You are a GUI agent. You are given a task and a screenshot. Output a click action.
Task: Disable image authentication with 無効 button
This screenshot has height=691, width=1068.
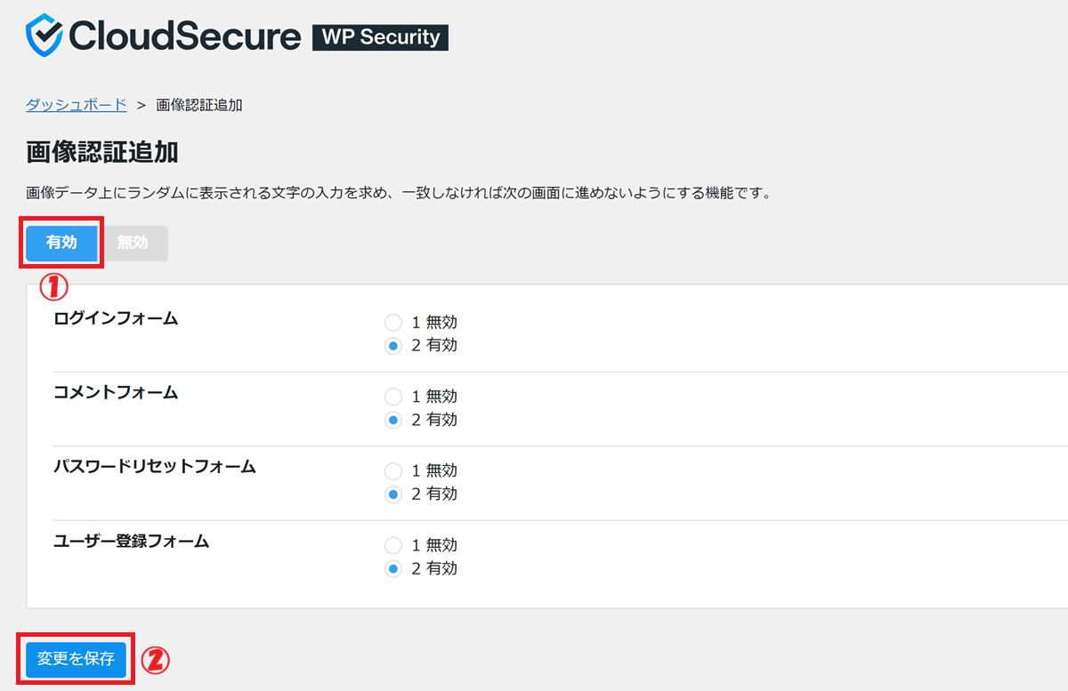(x=133, y=243)
